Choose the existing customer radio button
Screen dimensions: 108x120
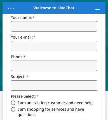tap(13, 103)
